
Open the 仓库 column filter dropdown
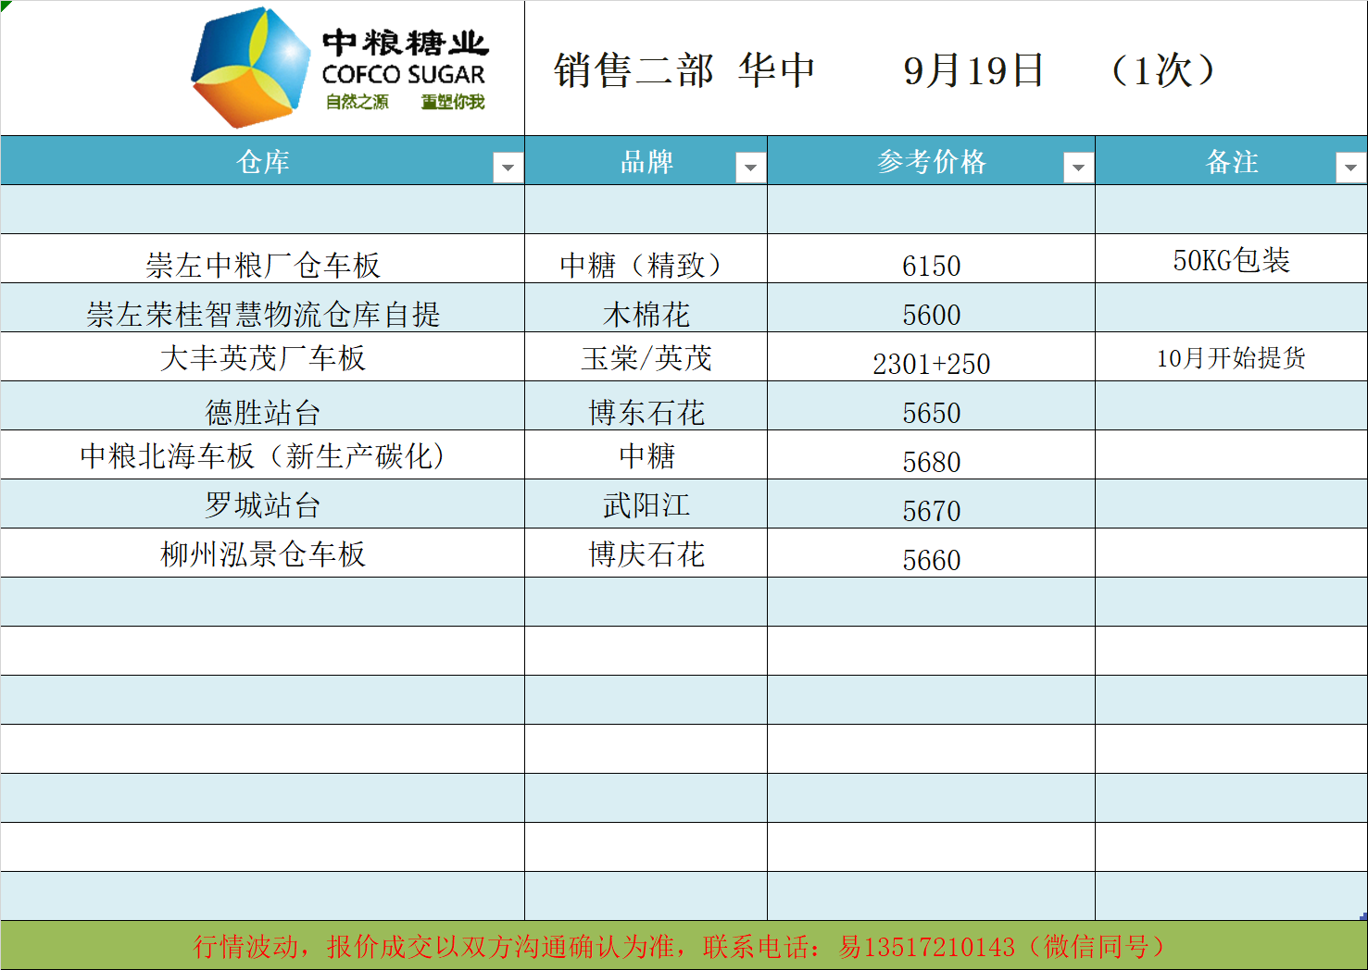(x=507, y=168)
